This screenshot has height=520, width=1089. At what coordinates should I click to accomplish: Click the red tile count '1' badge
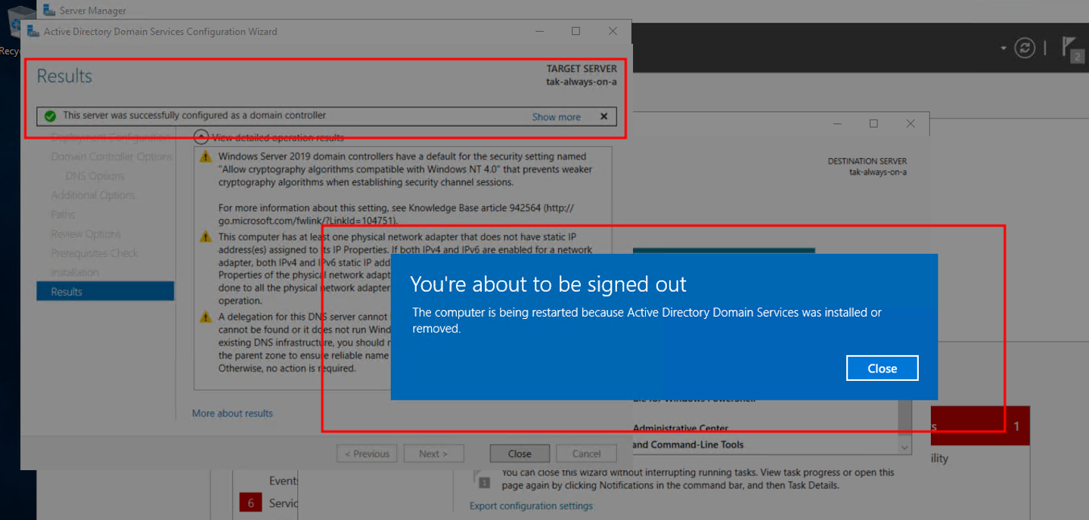click(x=1016, y=426)
